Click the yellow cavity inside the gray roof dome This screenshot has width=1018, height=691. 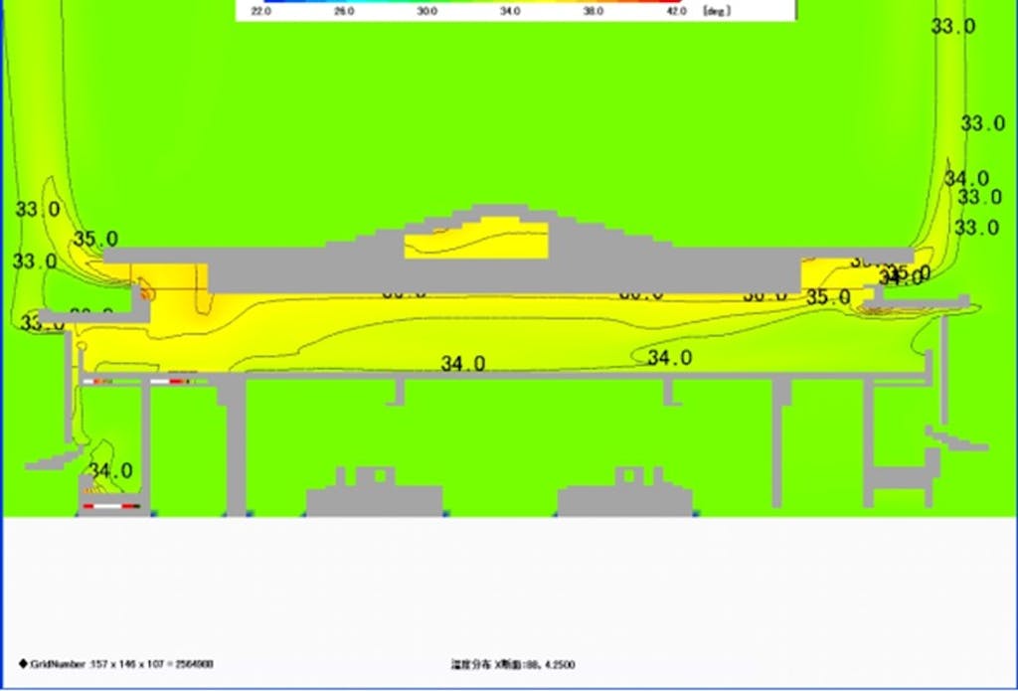coord(476,241)
